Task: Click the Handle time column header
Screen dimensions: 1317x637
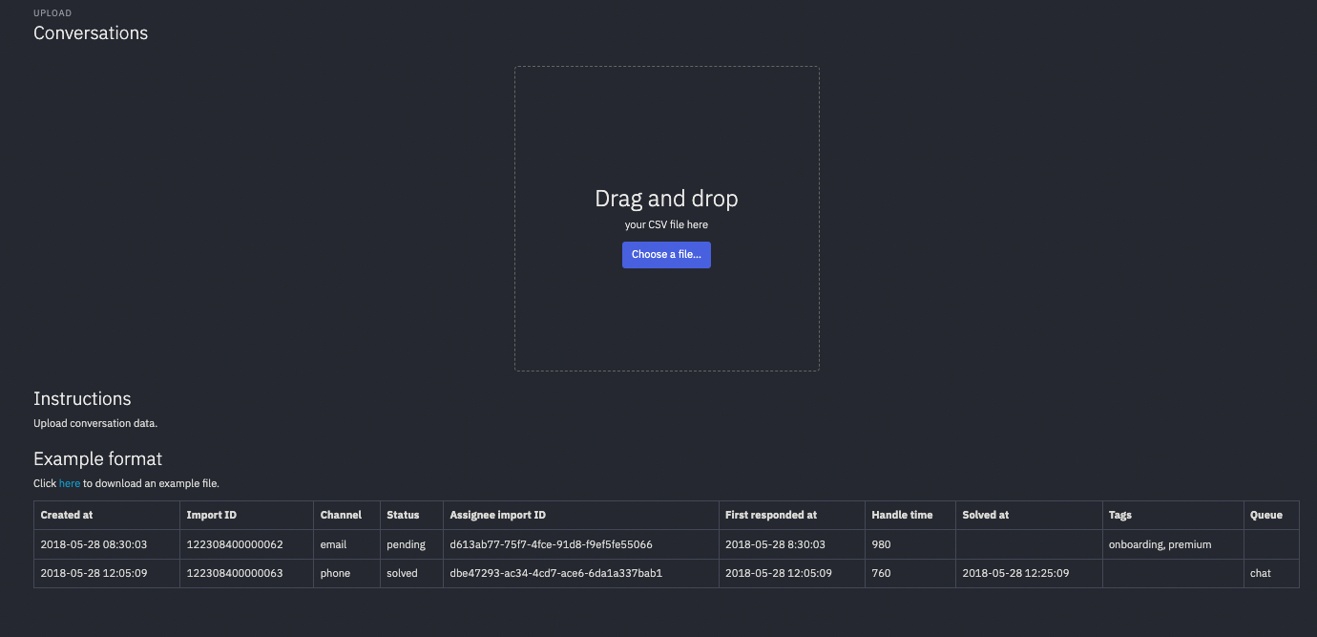Action: pyautogui.click(x=910, y=516)
